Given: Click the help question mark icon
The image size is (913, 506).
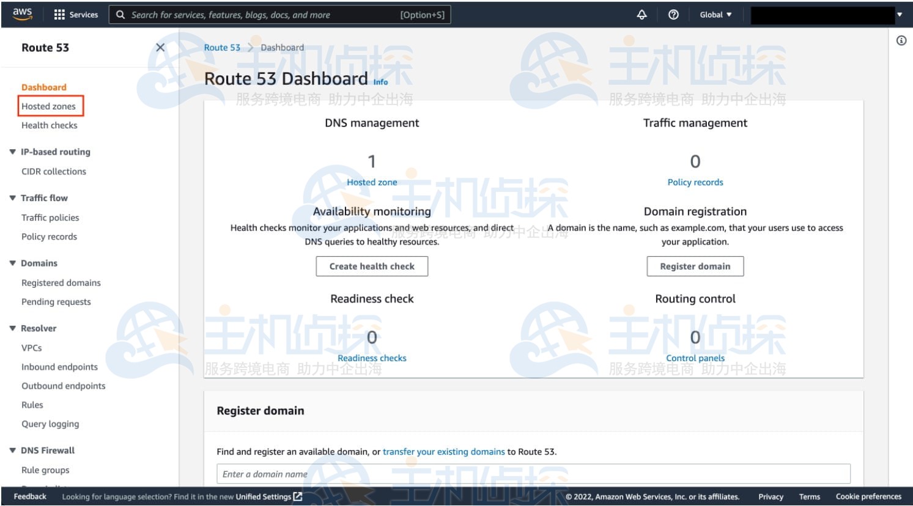Looking at the screenshot, I should point(673,15).
